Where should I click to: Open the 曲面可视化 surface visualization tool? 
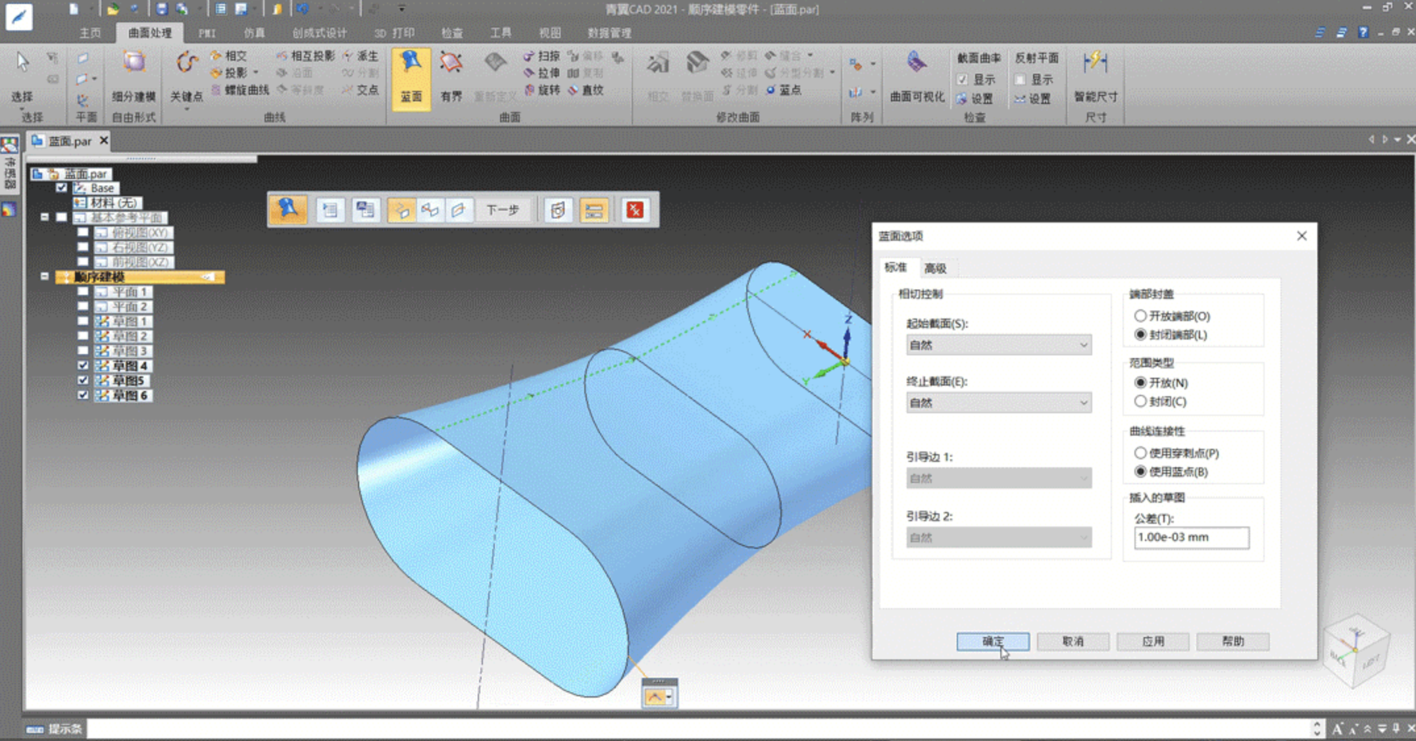click(917, 78)
